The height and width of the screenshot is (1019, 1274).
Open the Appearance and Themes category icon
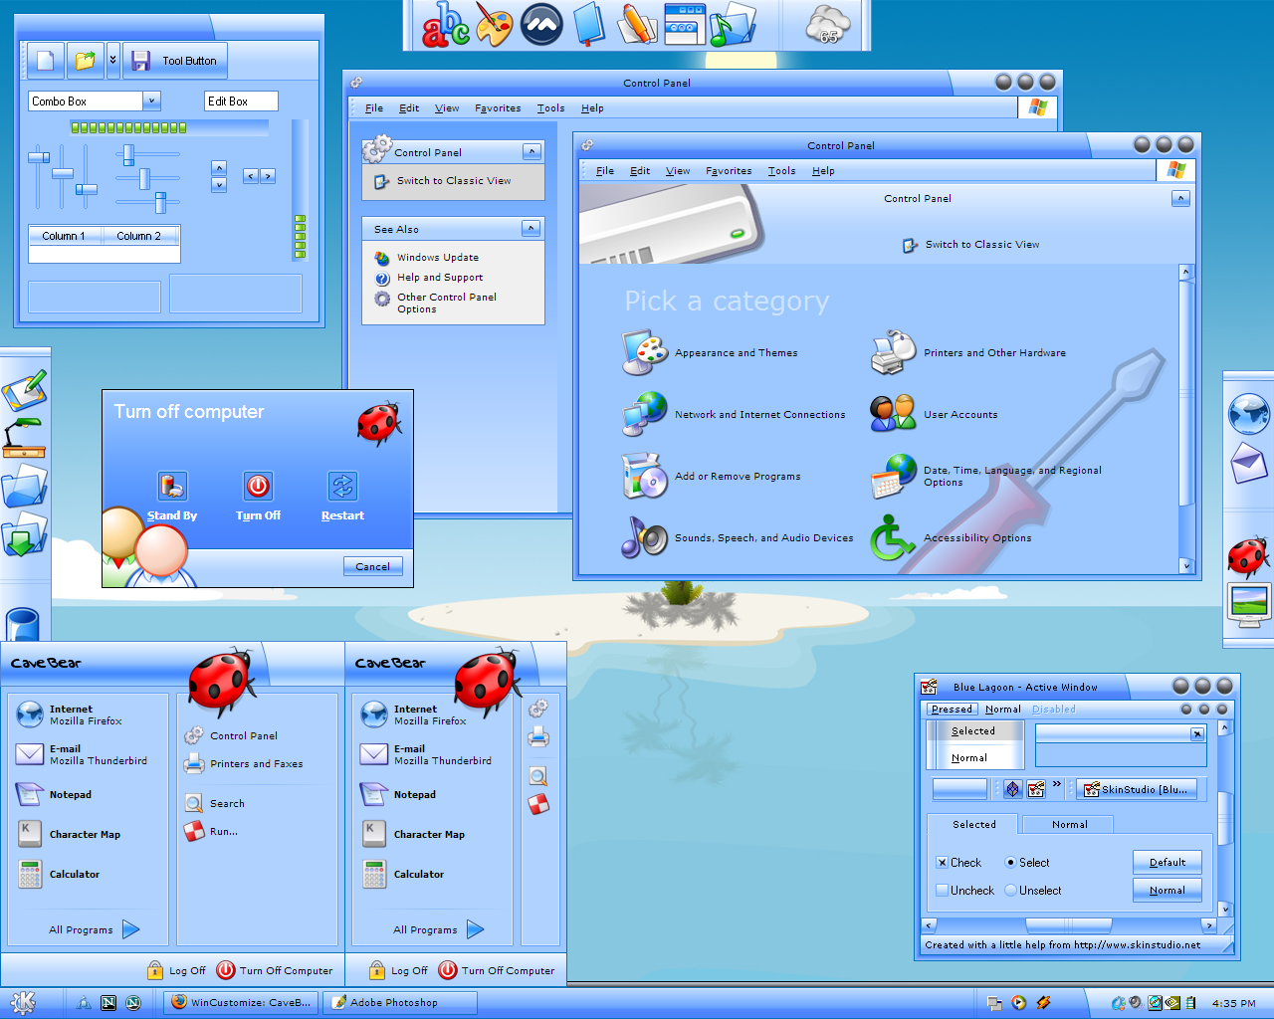tap(644, 353)
